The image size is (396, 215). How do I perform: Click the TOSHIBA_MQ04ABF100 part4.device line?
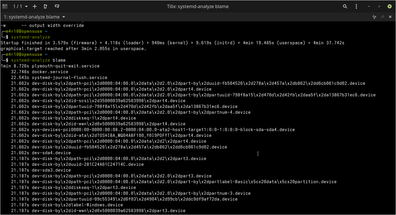[x=111, y=135]
